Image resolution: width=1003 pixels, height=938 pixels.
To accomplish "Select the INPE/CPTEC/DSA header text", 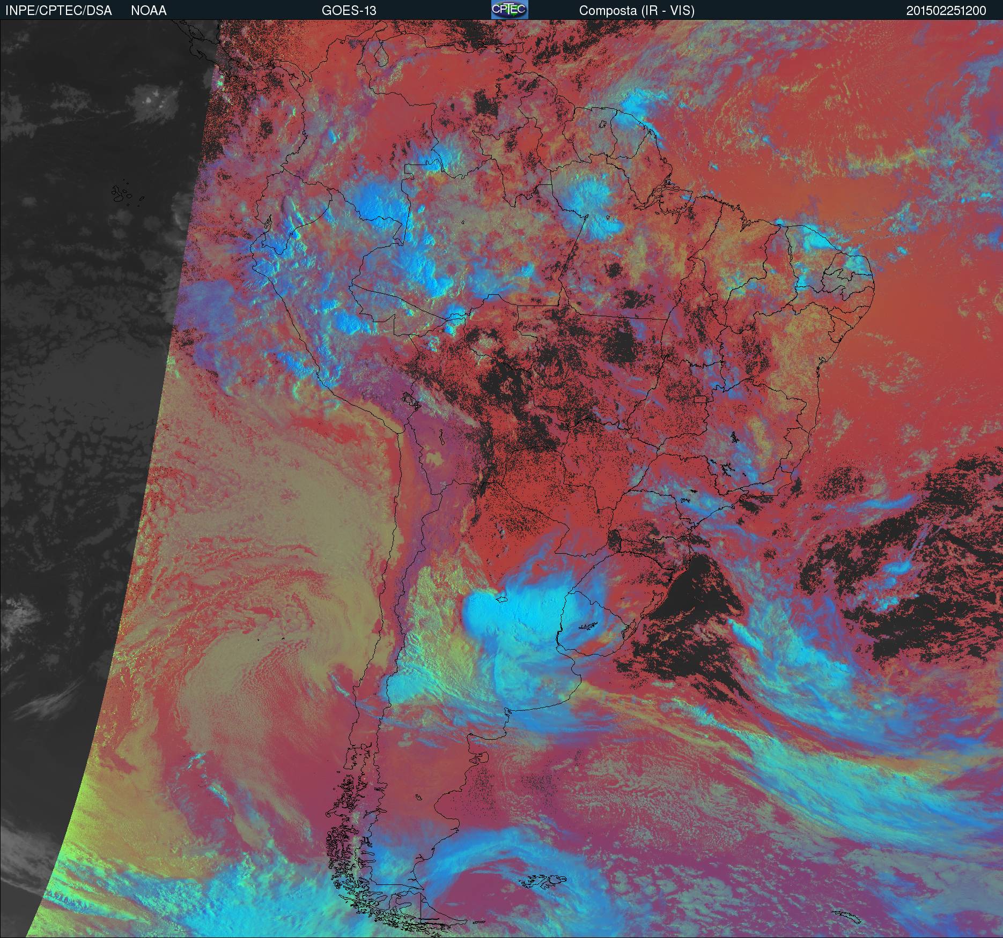I will pyautogui.click(x=58, y=10).
